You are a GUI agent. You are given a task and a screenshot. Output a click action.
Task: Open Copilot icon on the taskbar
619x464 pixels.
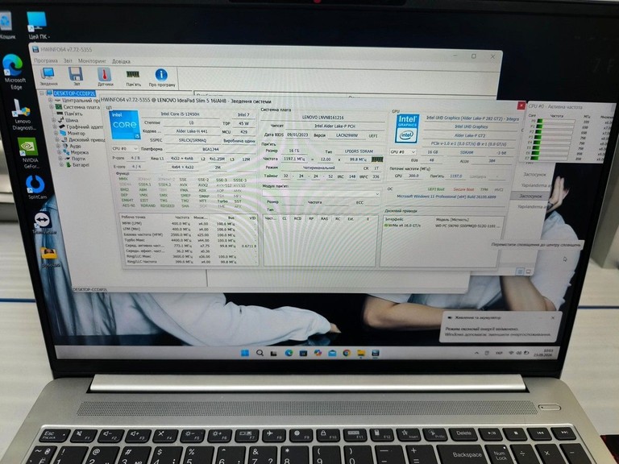(x=318, y=353)
